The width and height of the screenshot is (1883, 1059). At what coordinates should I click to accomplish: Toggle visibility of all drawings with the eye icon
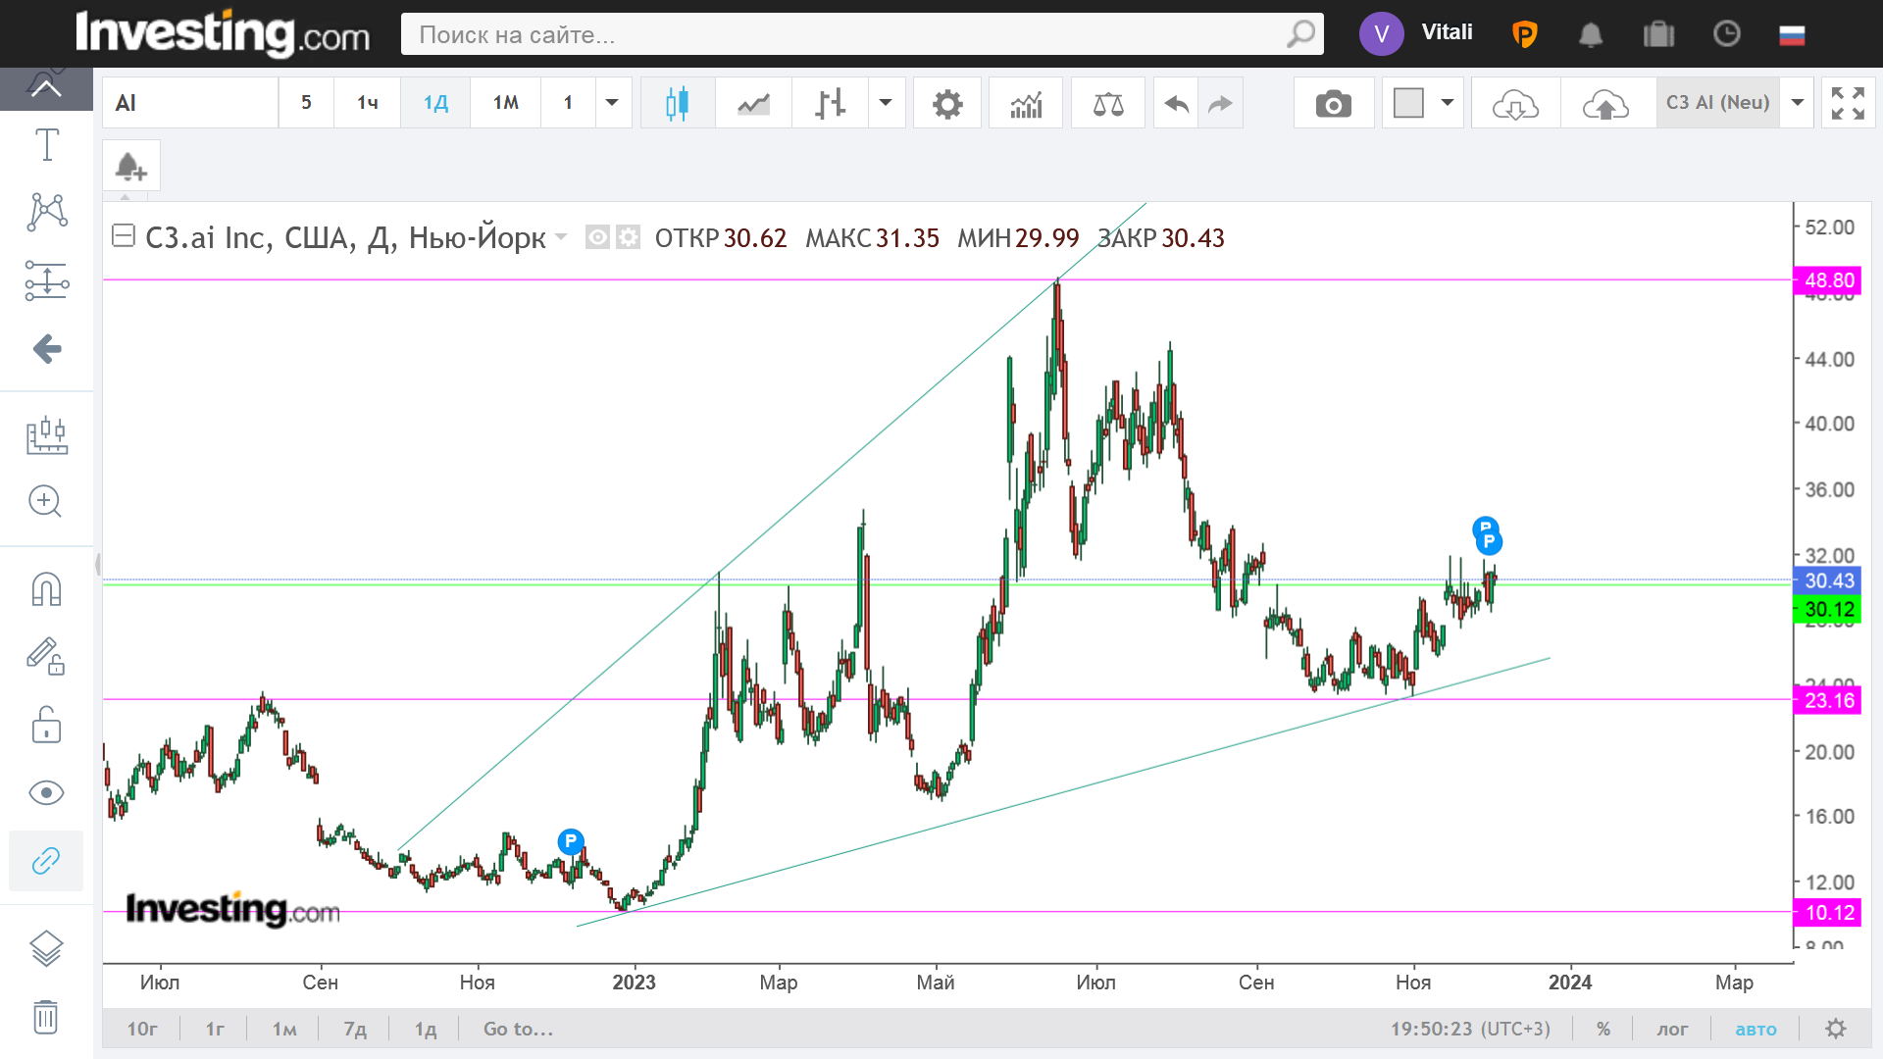tap(46, 792)
